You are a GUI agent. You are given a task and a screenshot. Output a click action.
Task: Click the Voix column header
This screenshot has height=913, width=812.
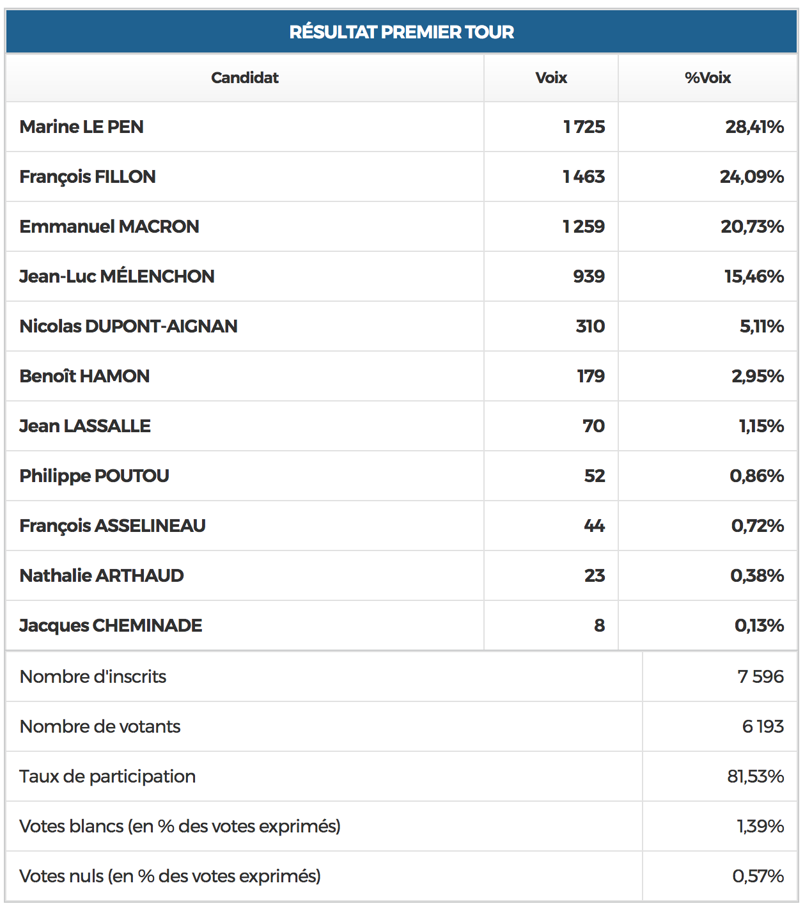[x=551, y=78]
